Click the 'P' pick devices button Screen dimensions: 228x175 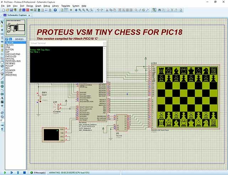click(7, 39)
